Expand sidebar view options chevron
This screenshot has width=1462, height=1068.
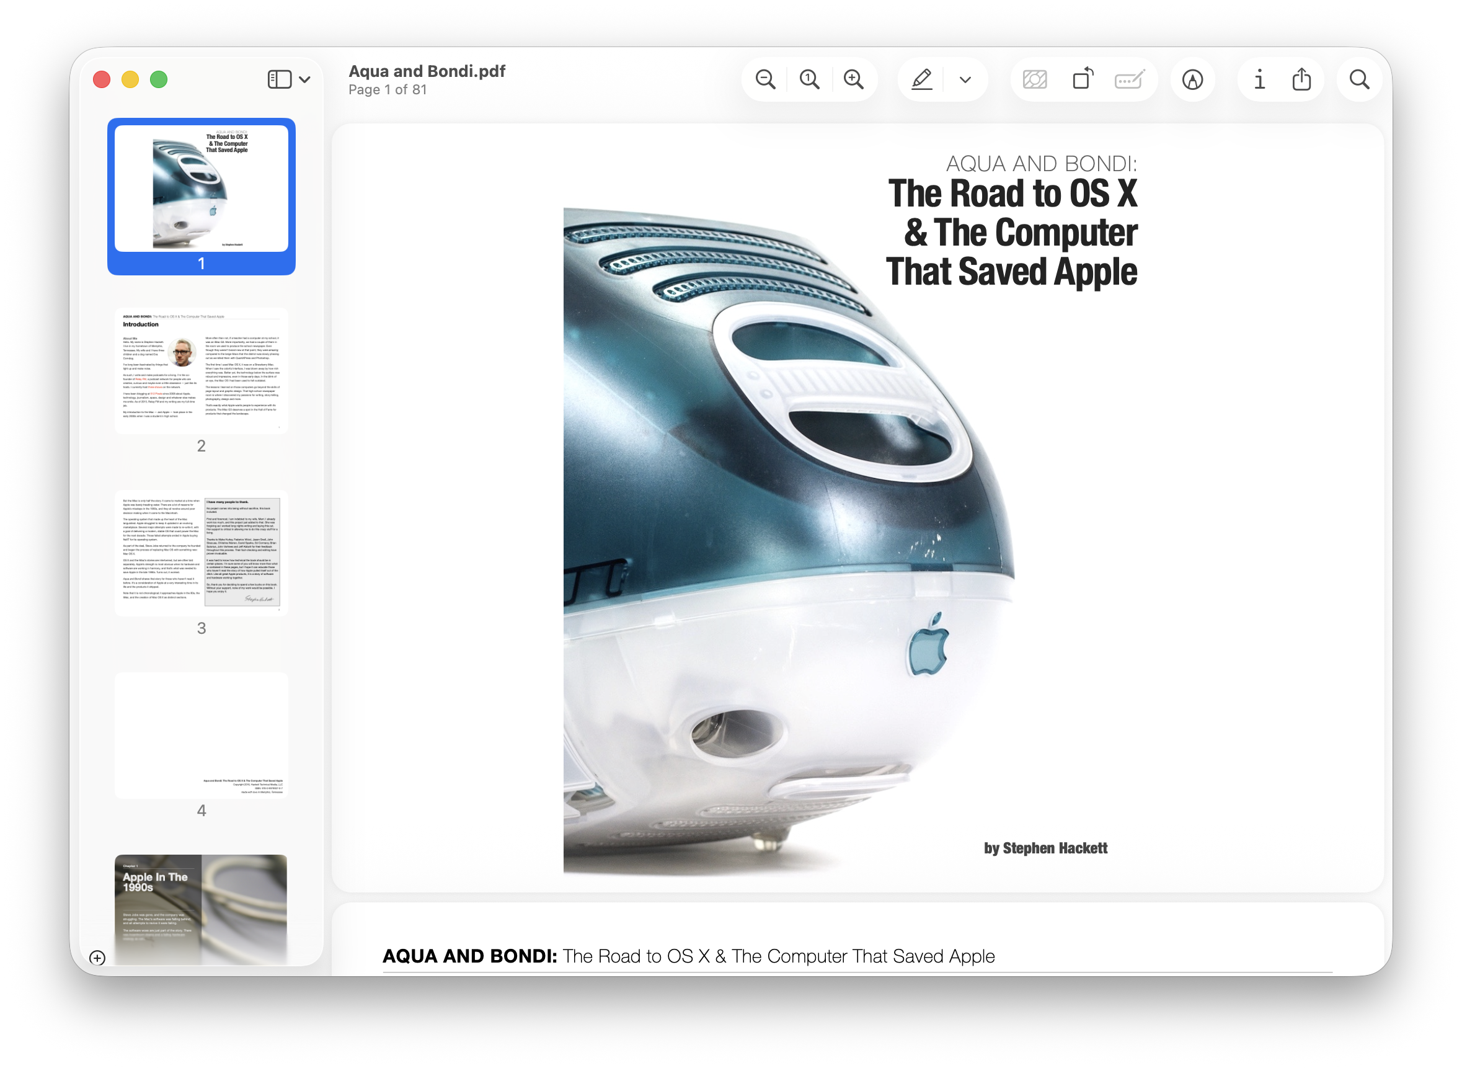[305, 80]
